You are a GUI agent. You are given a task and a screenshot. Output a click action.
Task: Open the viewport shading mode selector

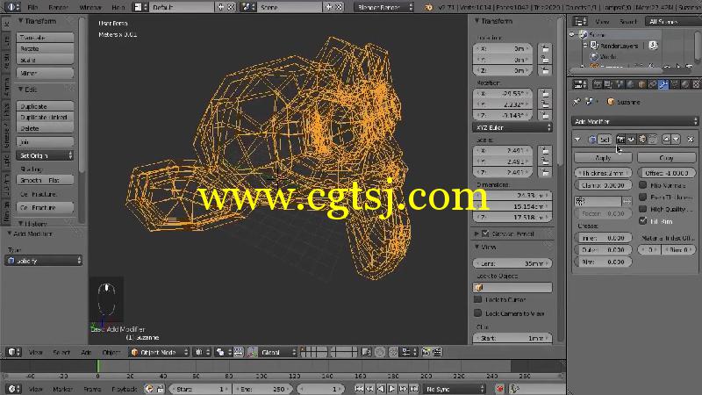(202, 353)
